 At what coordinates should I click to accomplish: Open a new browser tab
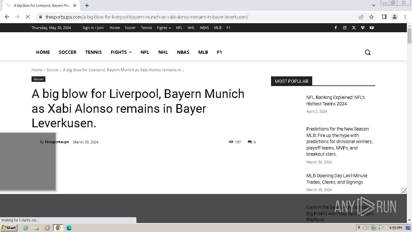coord(87,5)
